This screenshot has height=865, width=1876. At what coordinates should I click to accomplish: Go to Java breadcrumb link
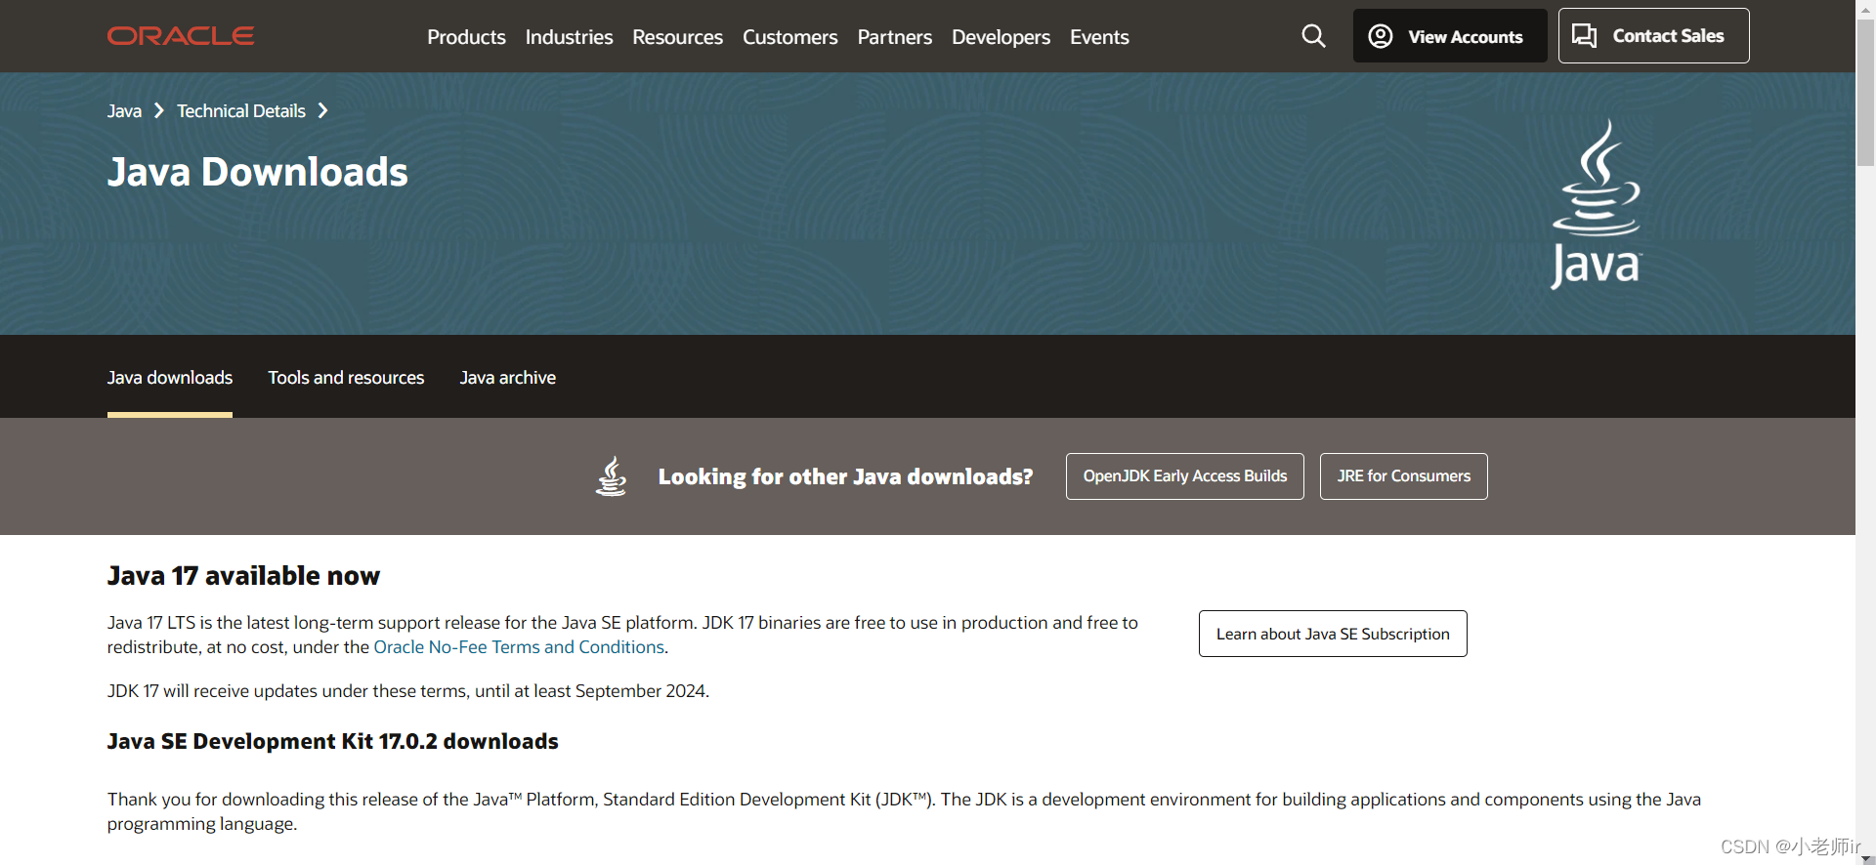pyautogui.click(x=124, y=111)
